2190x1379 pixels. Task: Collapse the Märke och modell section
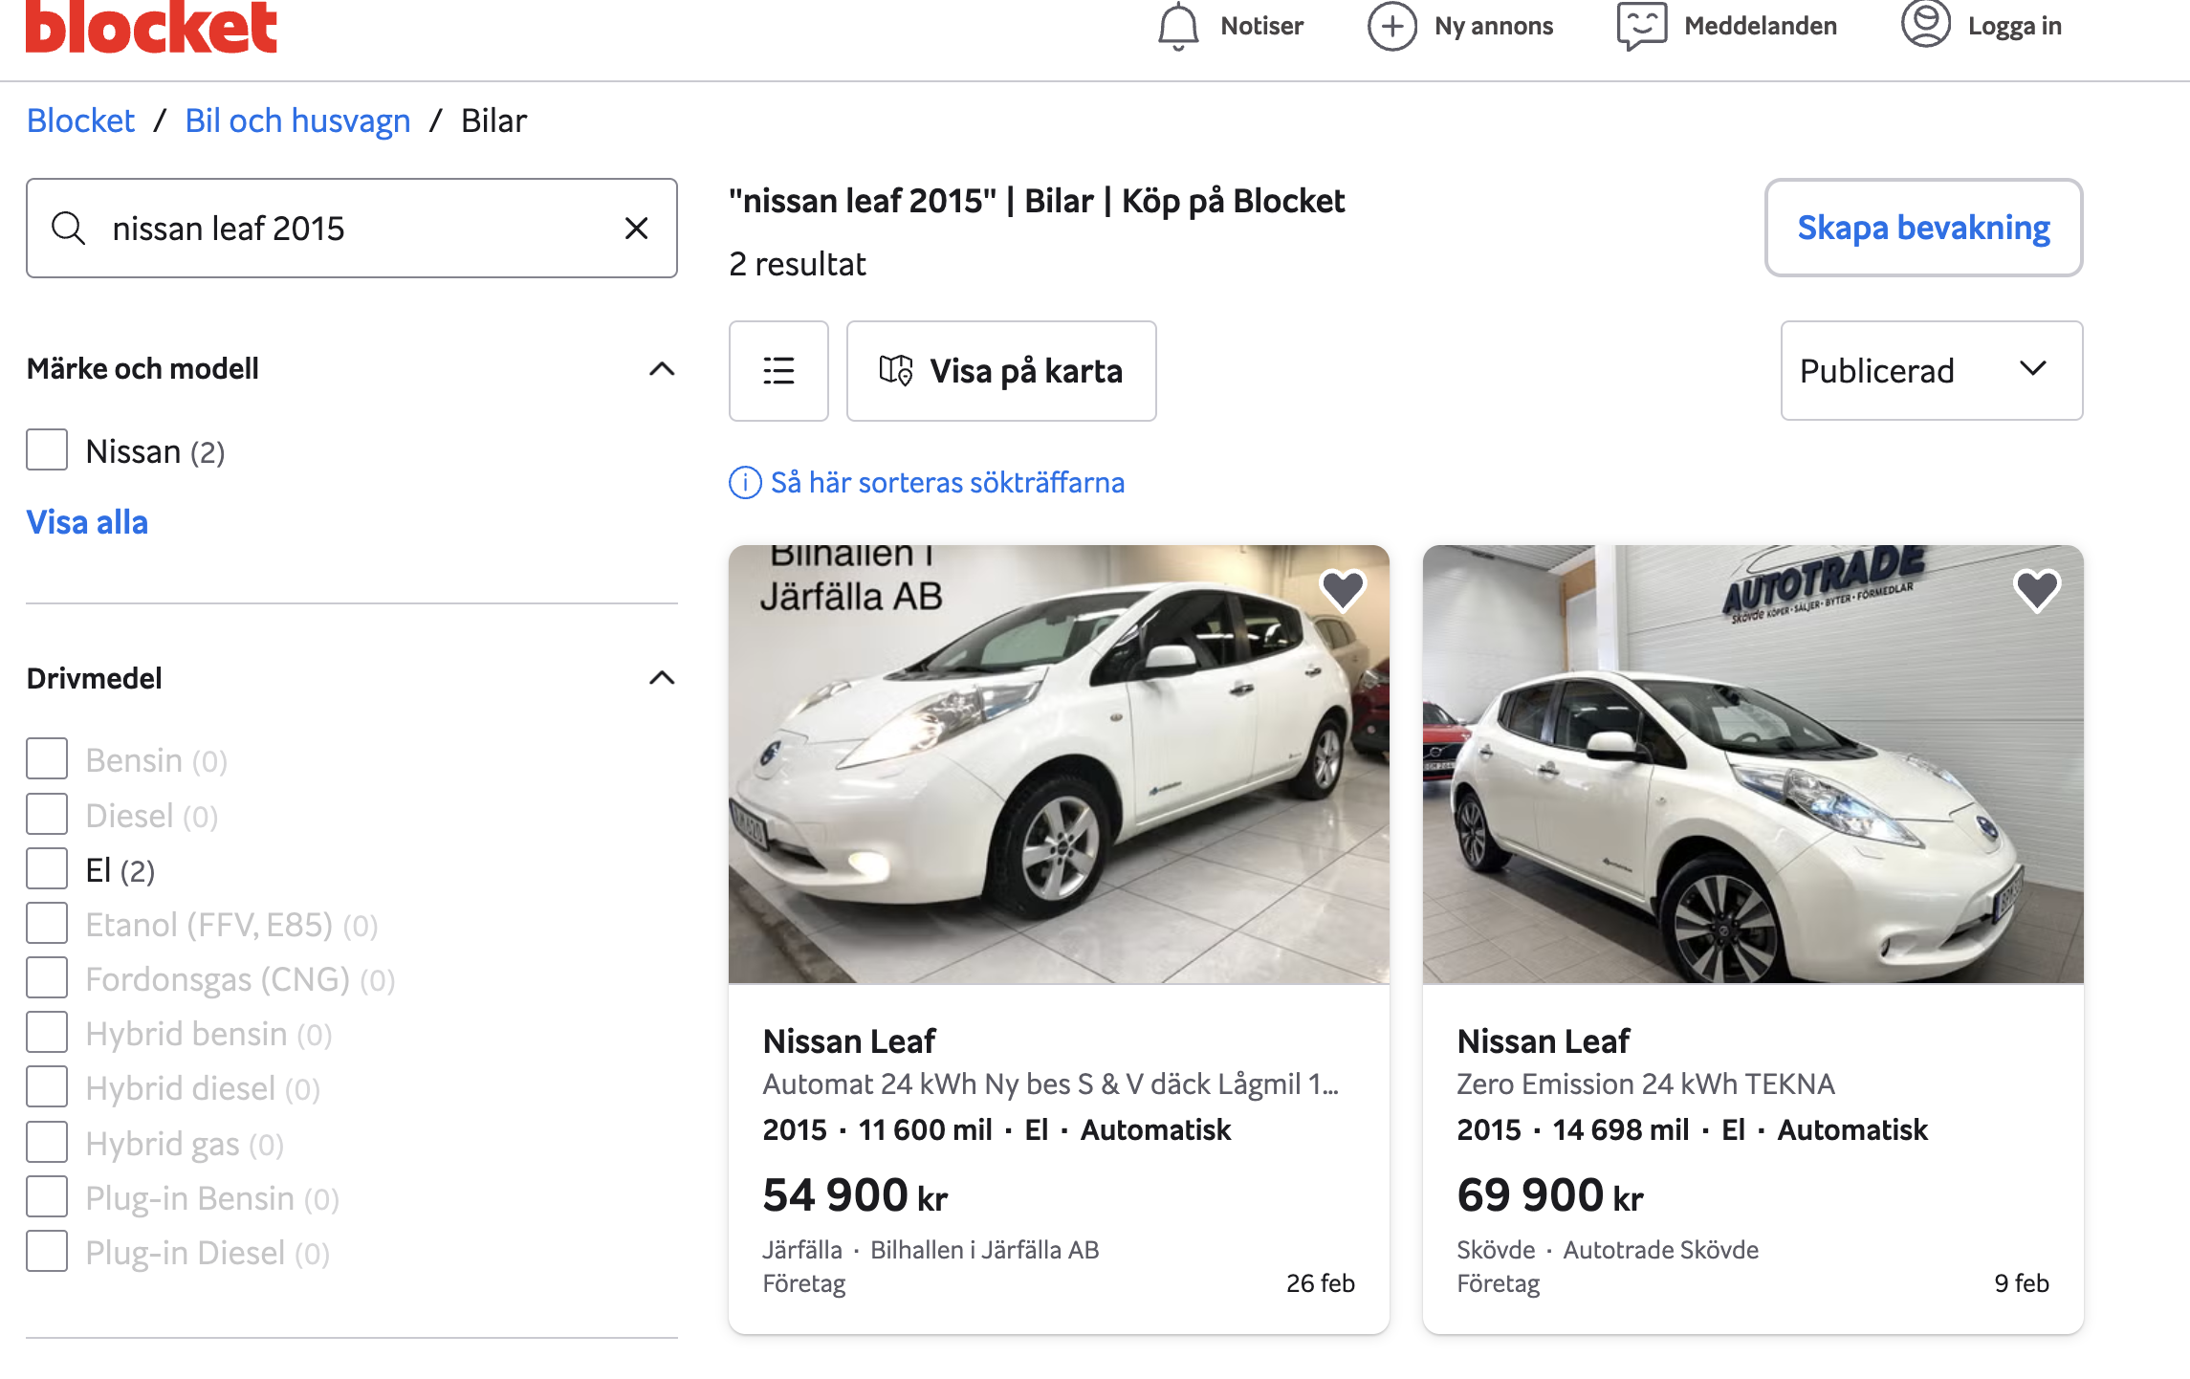pyautogui.click(x=662, y=369)
